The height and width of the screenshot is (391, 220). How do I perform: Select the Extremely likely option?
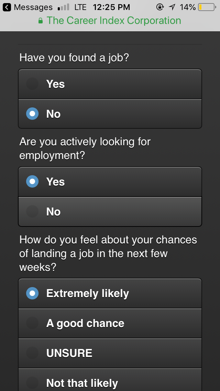pyautogui.click(x=110, y=293)
